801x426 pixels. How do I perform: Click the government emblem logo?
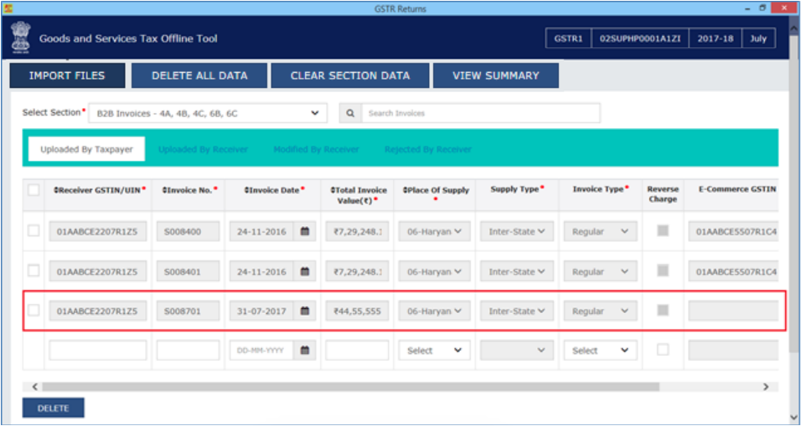21,37
